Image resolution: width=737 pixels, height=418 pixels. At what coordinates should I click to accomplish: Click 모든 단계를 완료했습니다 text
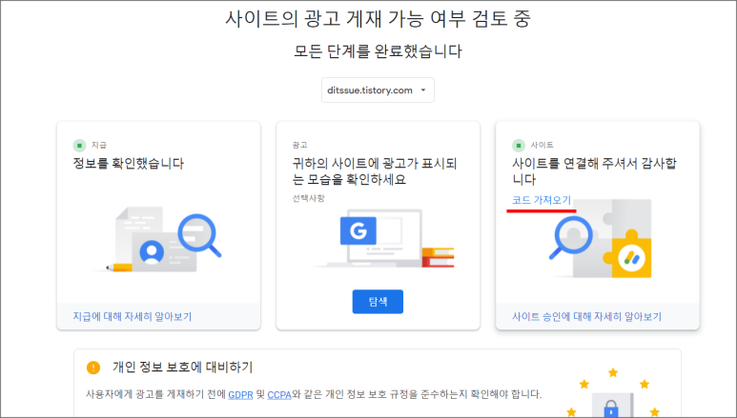click(x=378, y=50)
